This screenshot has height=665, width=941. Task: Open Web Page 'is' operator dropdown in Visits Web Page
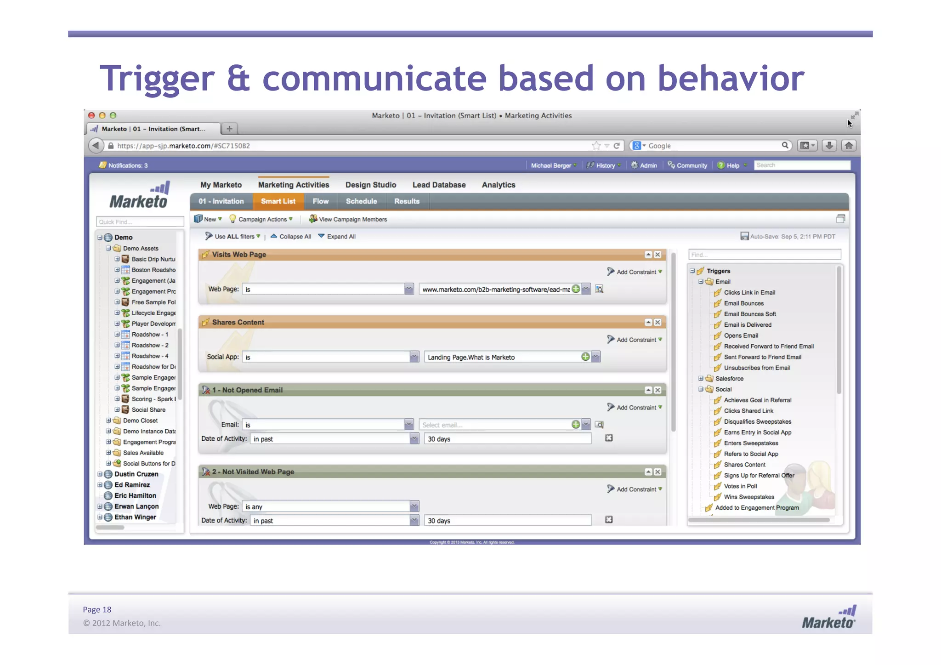pyautogui.click(x=408, y=289)
